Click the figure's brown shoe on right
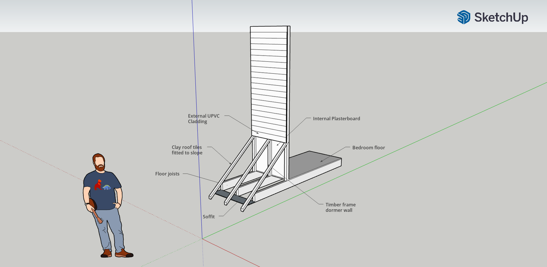 pyautogui.click(x=124, y=253)
